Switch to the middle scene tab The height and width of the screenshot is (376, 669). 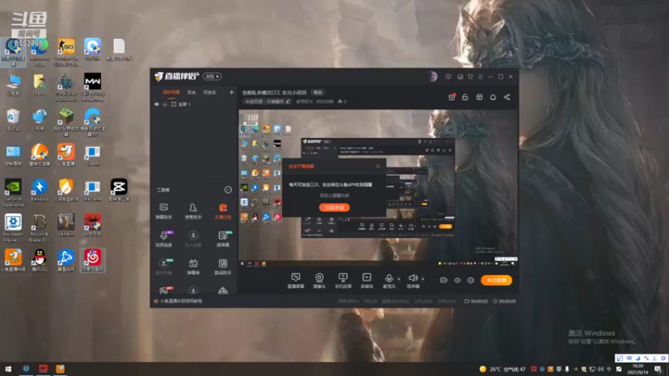pos(192,92)
